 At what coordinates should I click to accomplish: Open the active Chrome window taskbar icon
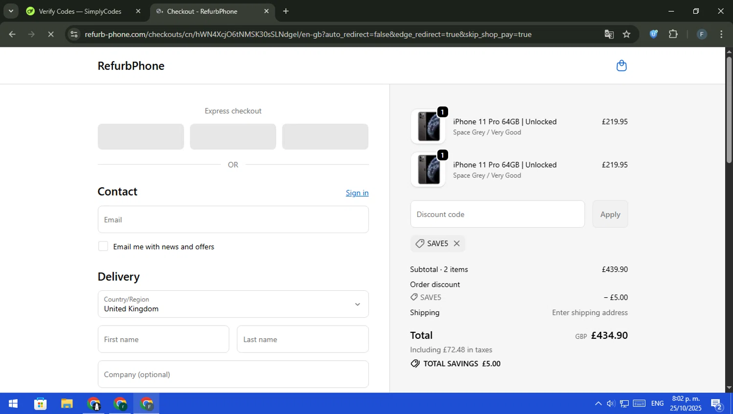[147, 404]
